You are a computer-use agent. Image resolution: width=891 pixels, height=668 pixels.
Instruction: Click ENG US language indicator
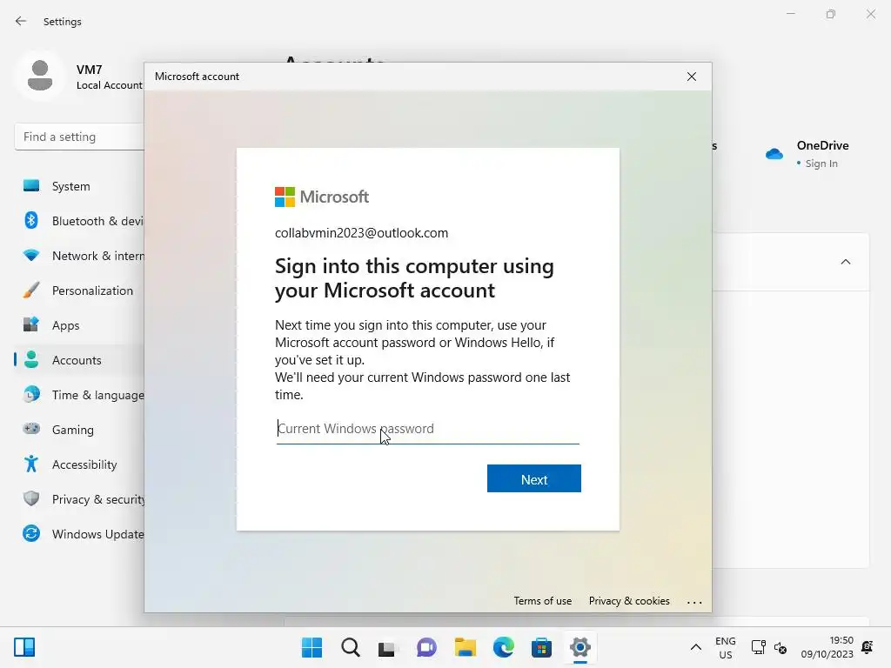(x=726, y=647)
